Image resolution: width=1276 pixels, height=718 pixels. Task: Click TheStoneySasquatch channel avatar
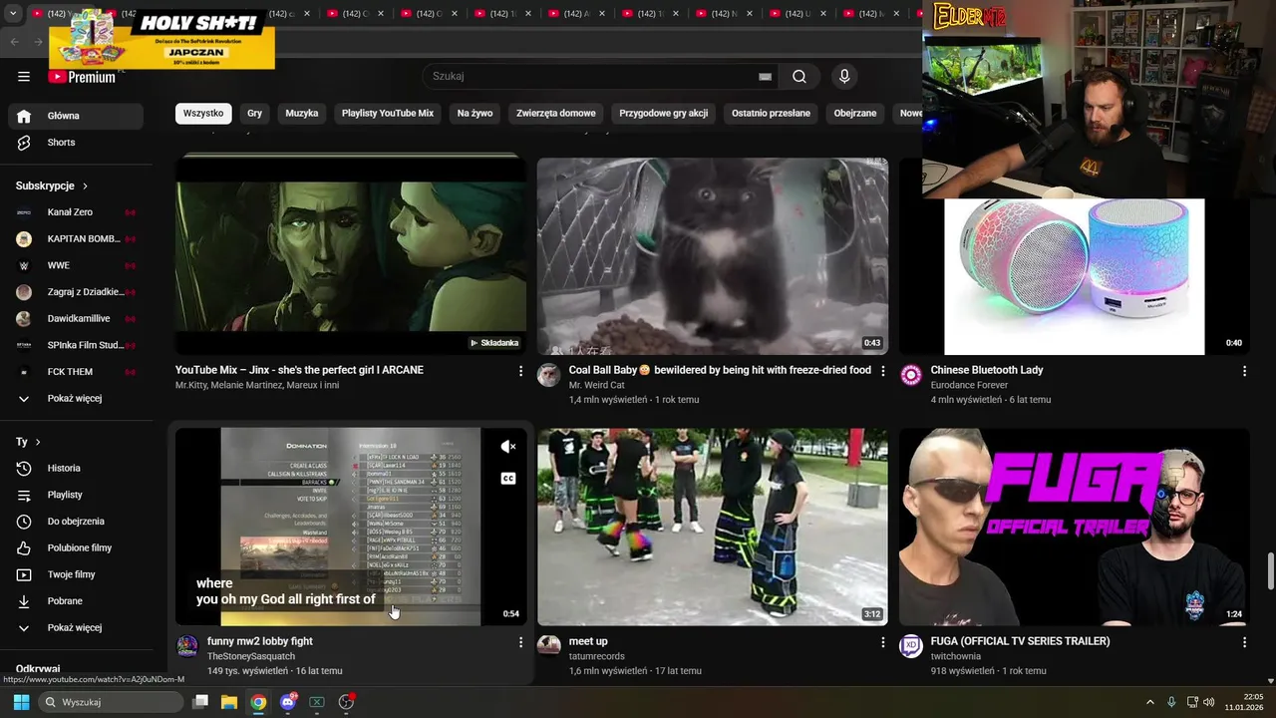point(187,646)
